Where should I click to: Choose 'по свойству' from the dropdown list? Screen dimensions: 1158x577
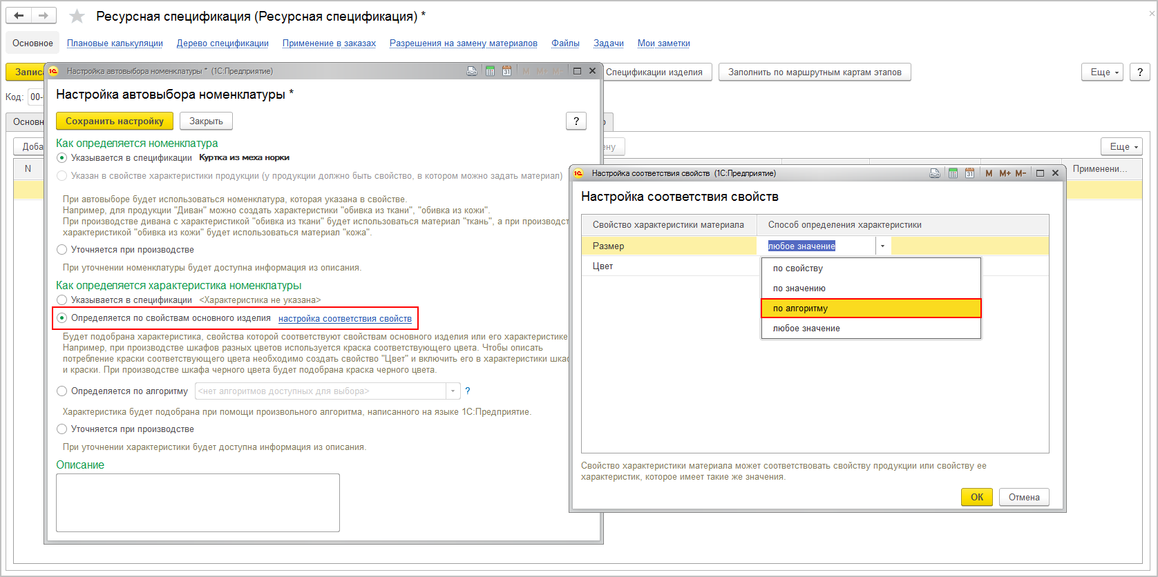pyautogui.click(x=871, y=268)
